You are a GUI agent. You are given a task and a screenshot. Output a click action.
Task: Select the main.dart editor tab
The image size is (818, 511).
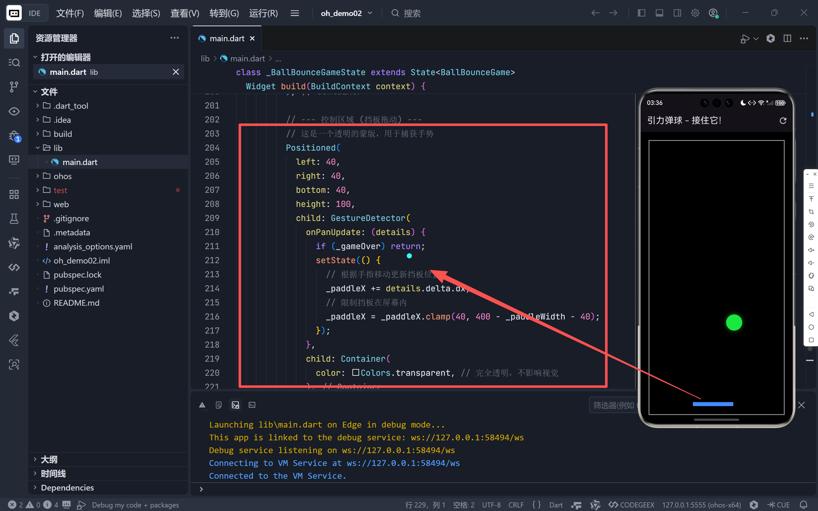226,38
